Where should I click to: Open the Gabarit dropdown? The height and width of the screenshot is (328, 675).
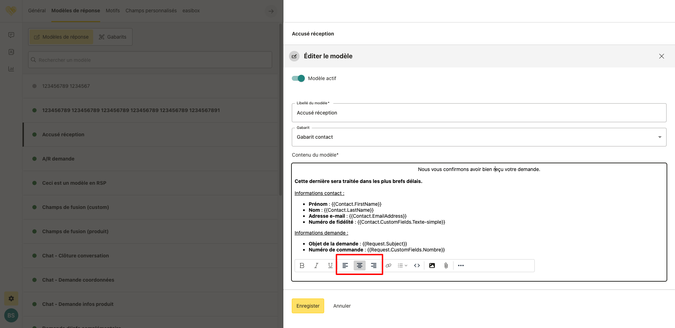479,137
